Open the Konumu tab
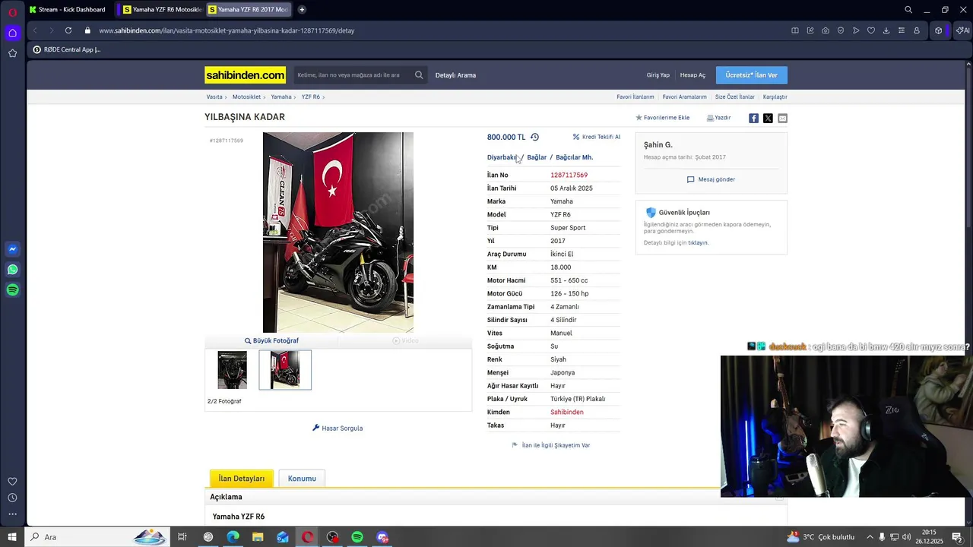The width and height of the screenshot is (973, 547). pyautogui.click(x=302, y=479)
